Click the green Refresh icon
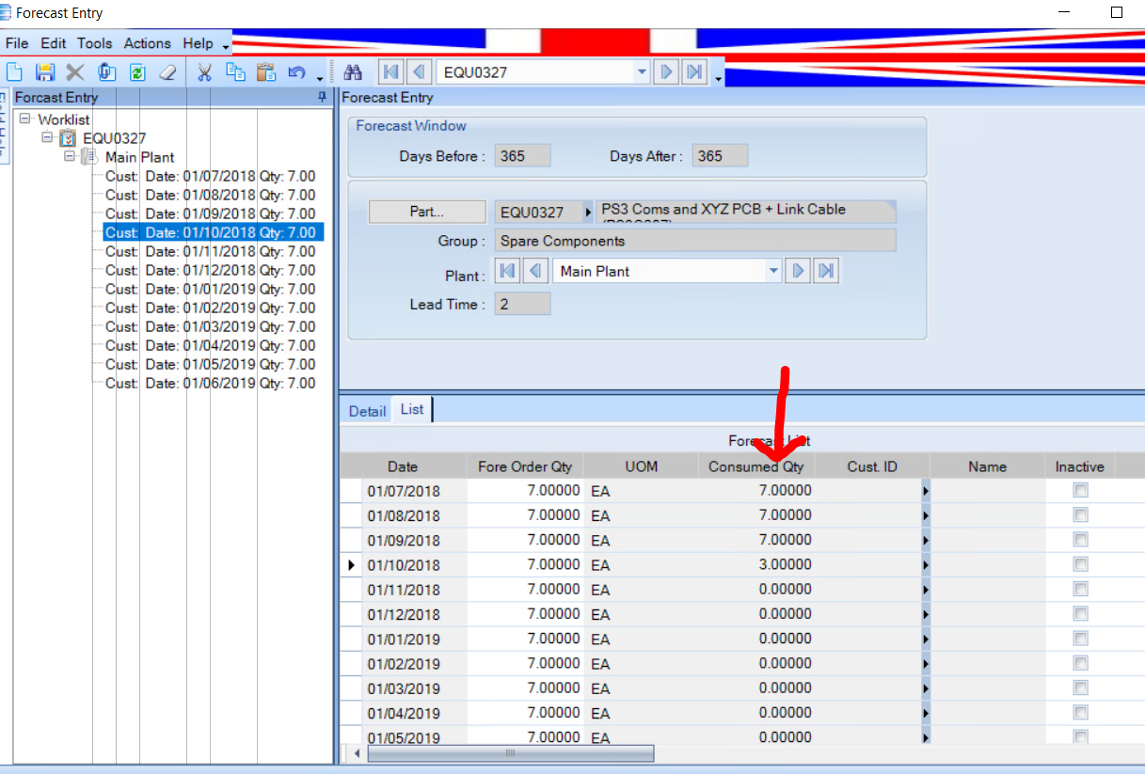 (x=137, y=72)
